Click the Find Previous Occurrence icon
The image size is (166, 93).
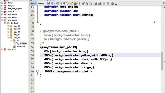click(x=67, y=3)
